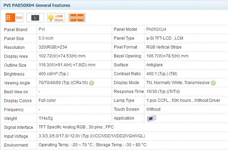Select the display area 102.72(W)×74.53(H) mm
The image size is (228, 150).
62,56
